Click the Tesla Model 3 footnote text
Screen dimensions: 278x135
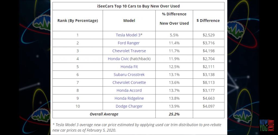[137, 127]
